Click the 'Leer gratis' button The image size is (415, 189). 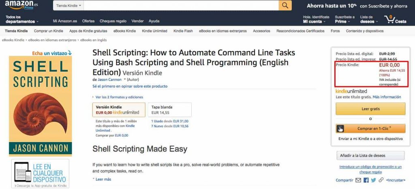tap(370, 108)
